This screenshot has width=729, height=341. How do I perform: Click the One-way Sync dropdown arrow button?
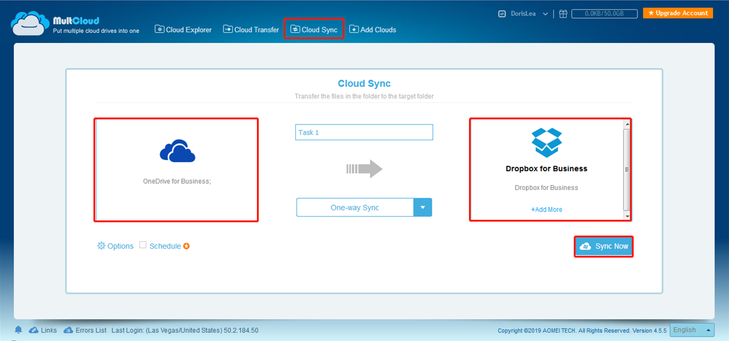(x=423, y=208)
